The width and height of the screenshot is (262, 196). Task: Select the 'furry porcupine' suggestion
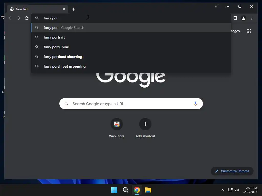[x=131, y=47]
